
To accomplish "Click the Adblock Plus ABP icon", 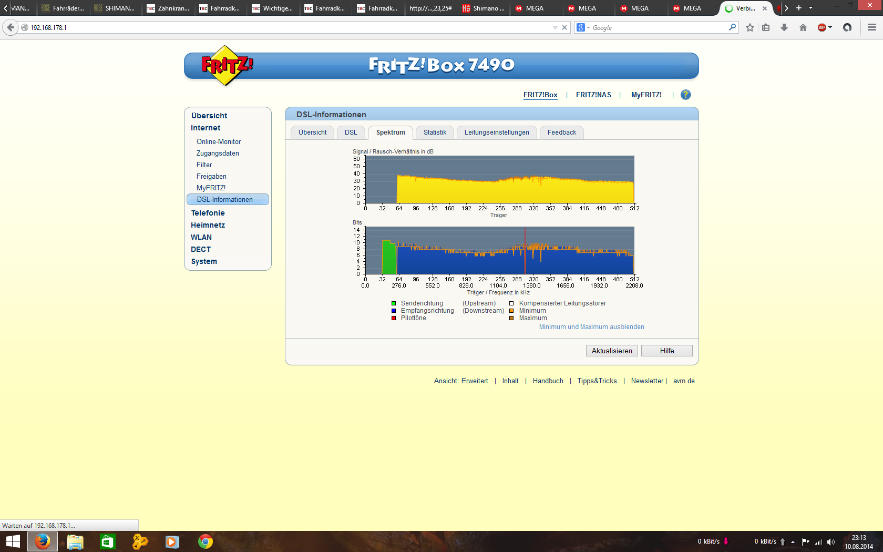I will [x=822, y=27].
